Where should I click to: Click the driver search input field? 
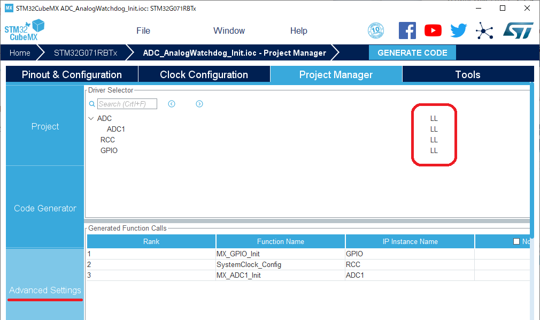coord(127,104)
